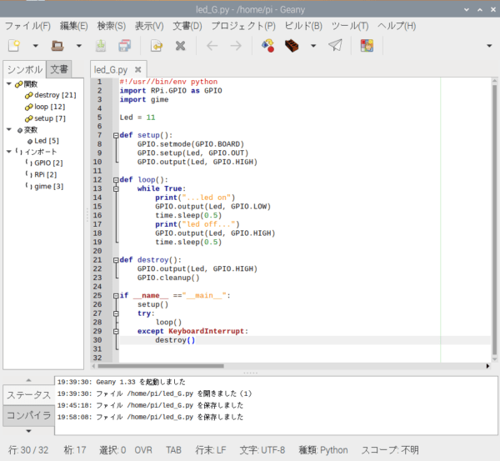
Task: Open the new file template dropdown arrow
Action: click(35, 46)
